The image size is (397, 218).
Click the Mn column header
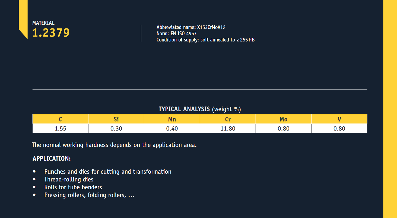(172, 119)
